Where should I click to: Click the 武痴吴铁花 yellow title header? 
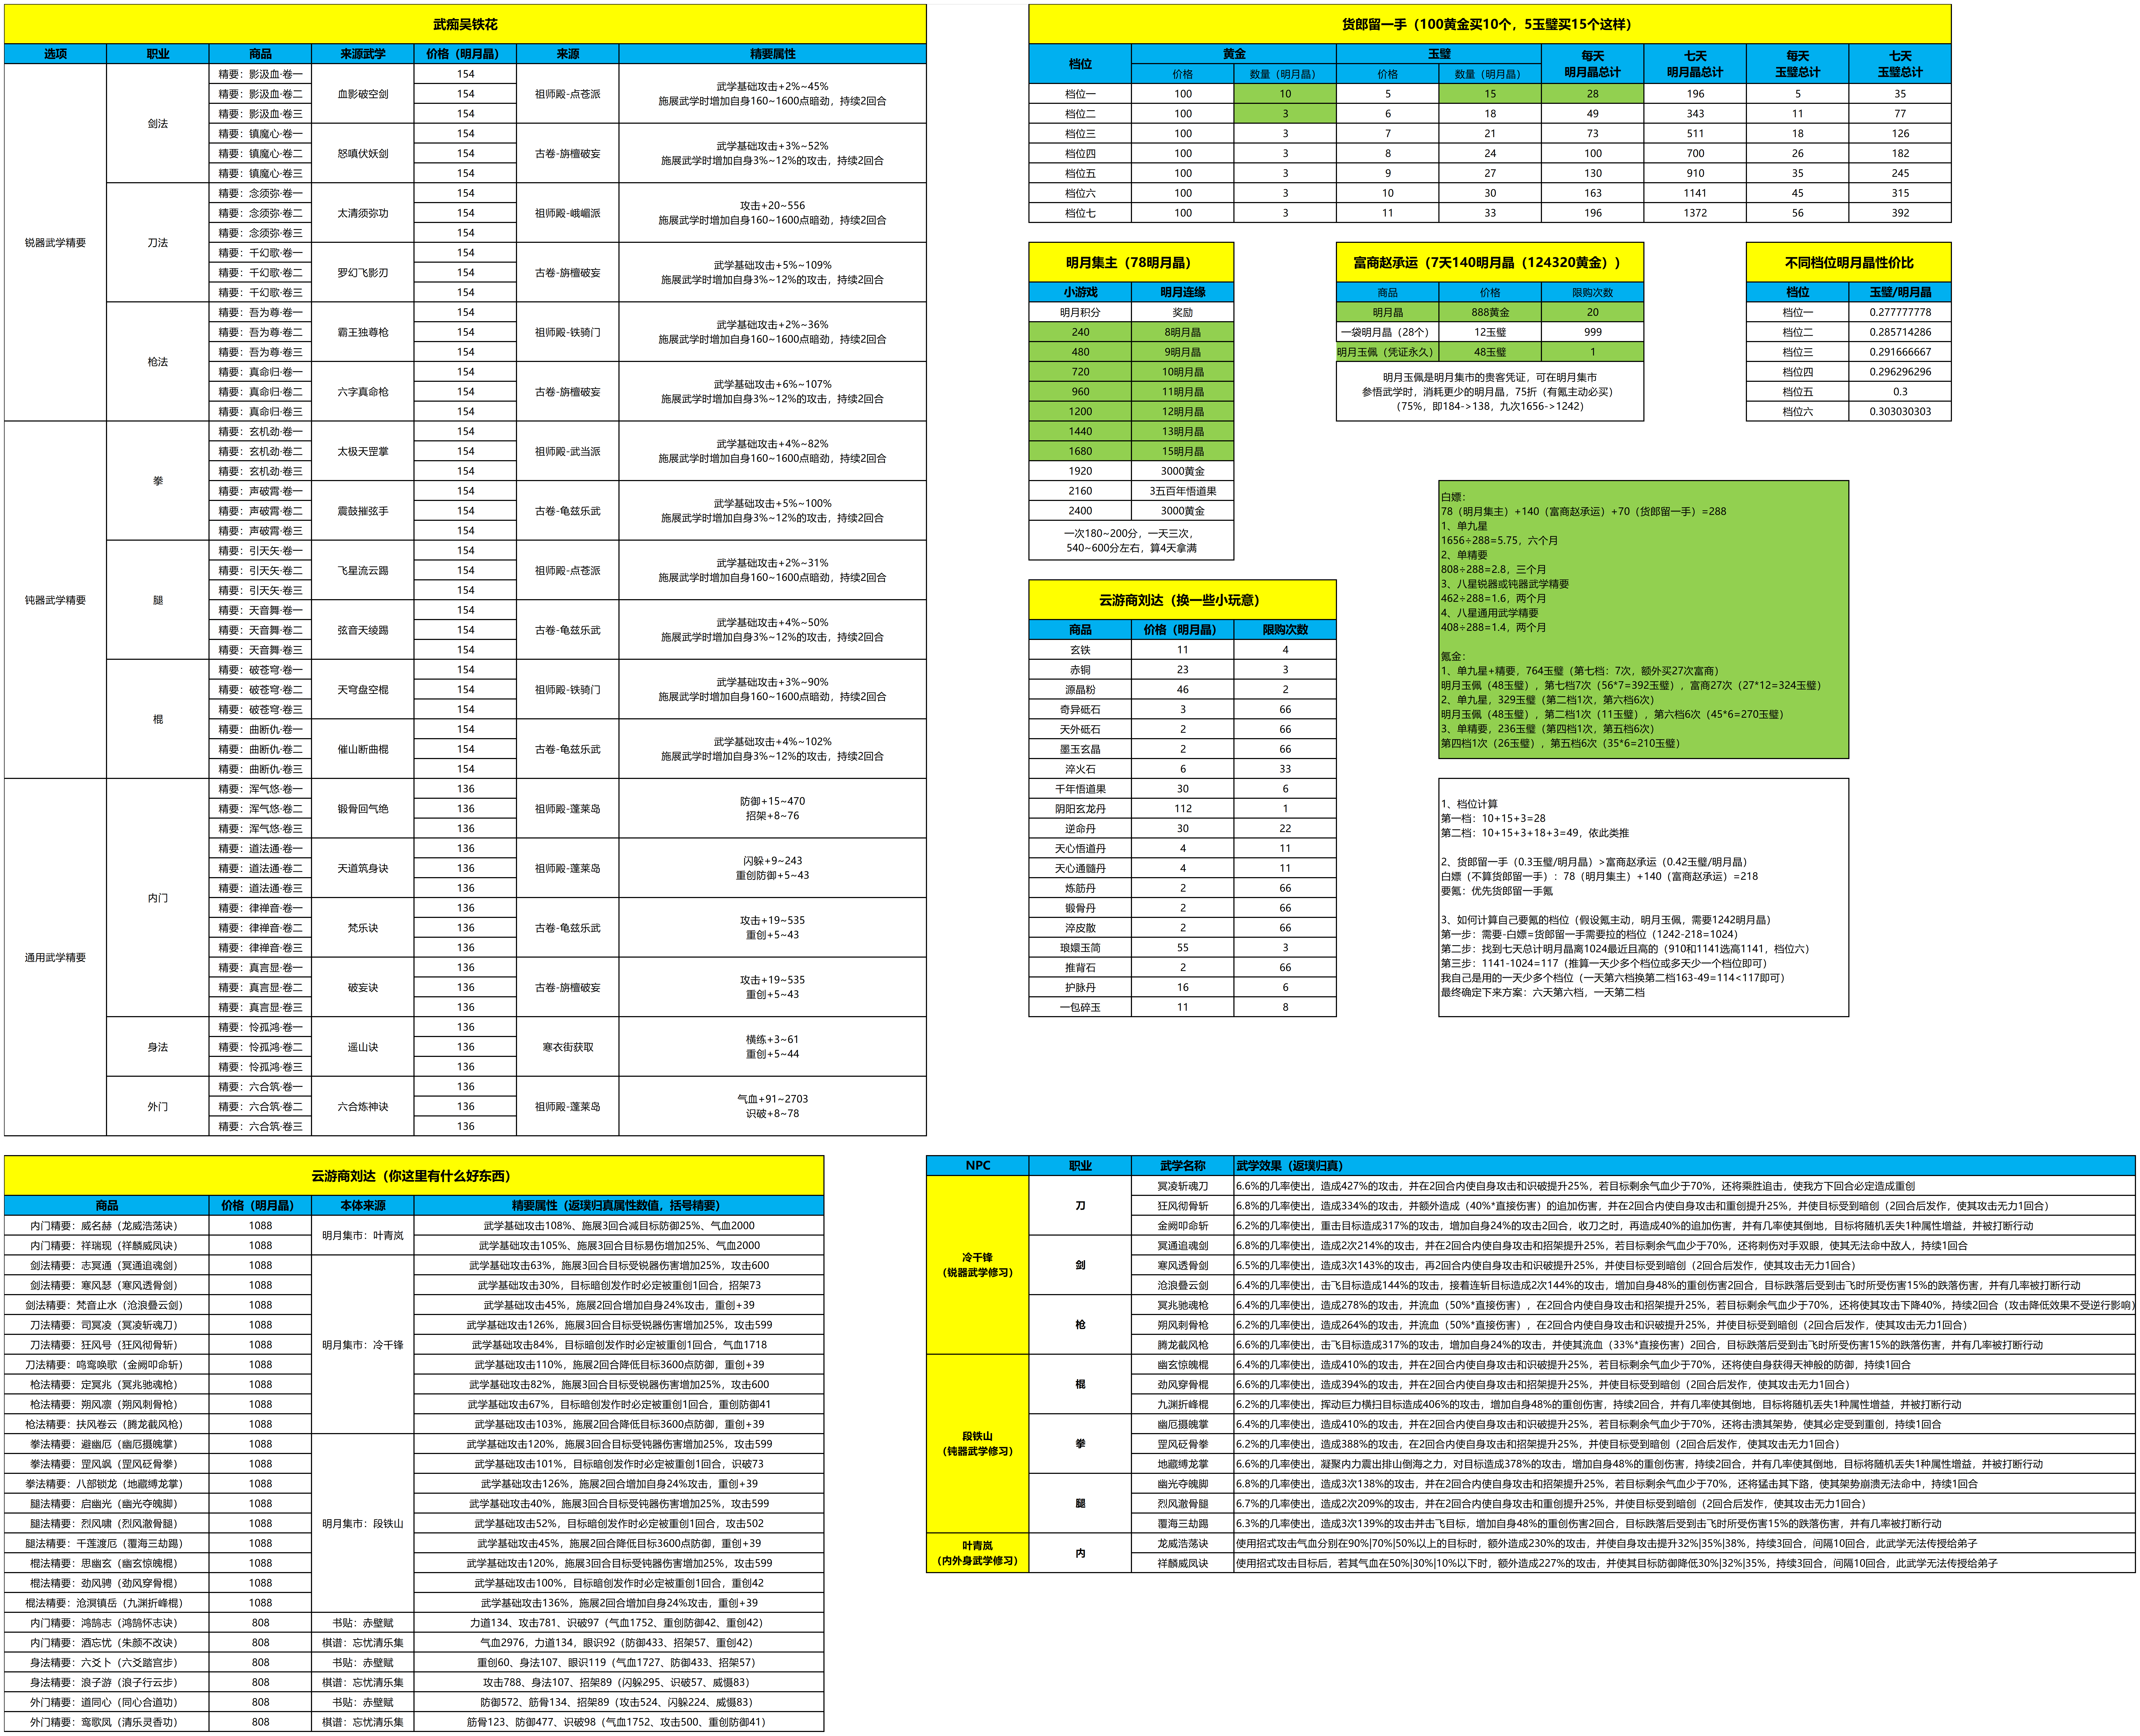coord(465,24)
